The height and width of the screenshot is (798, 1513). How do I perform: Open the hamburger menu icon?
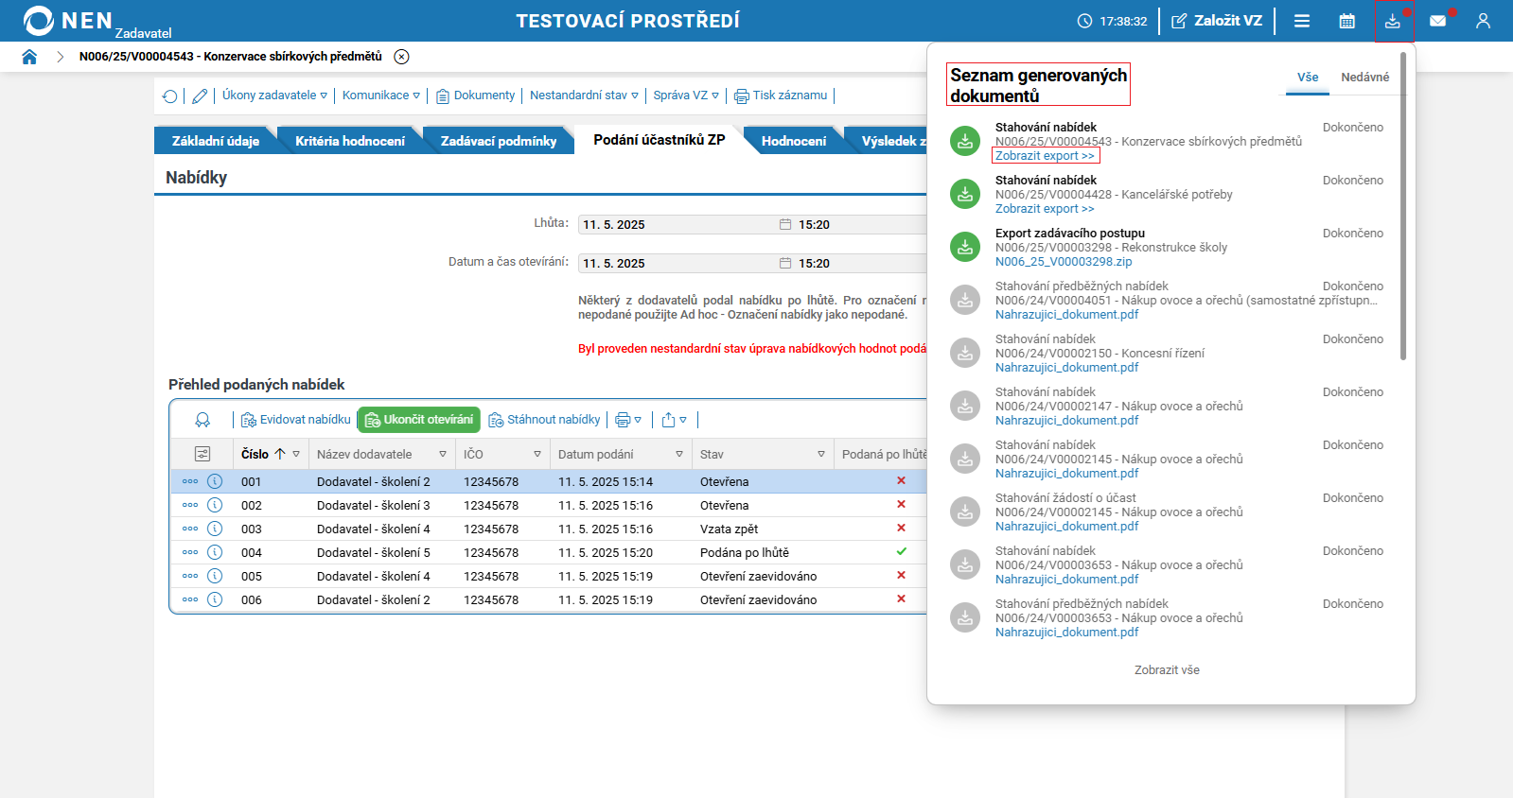pos(1302,21)
